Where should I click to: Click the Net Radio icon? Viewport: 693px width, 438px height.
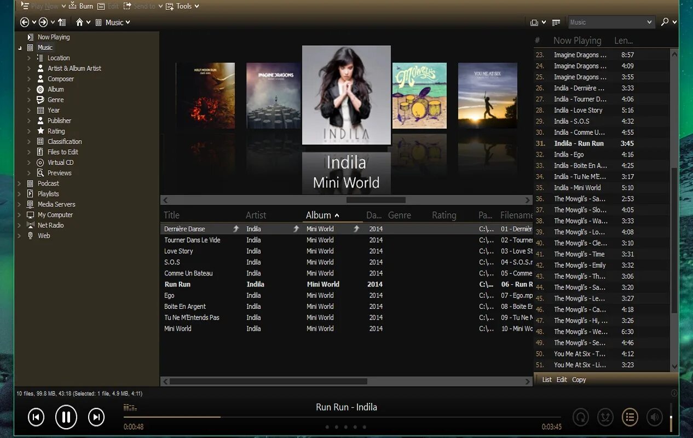tap(31, 225)
